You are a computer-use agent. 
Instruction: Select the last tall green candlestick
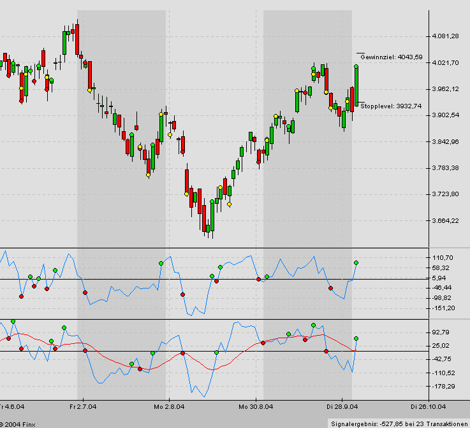pos(356,83)
